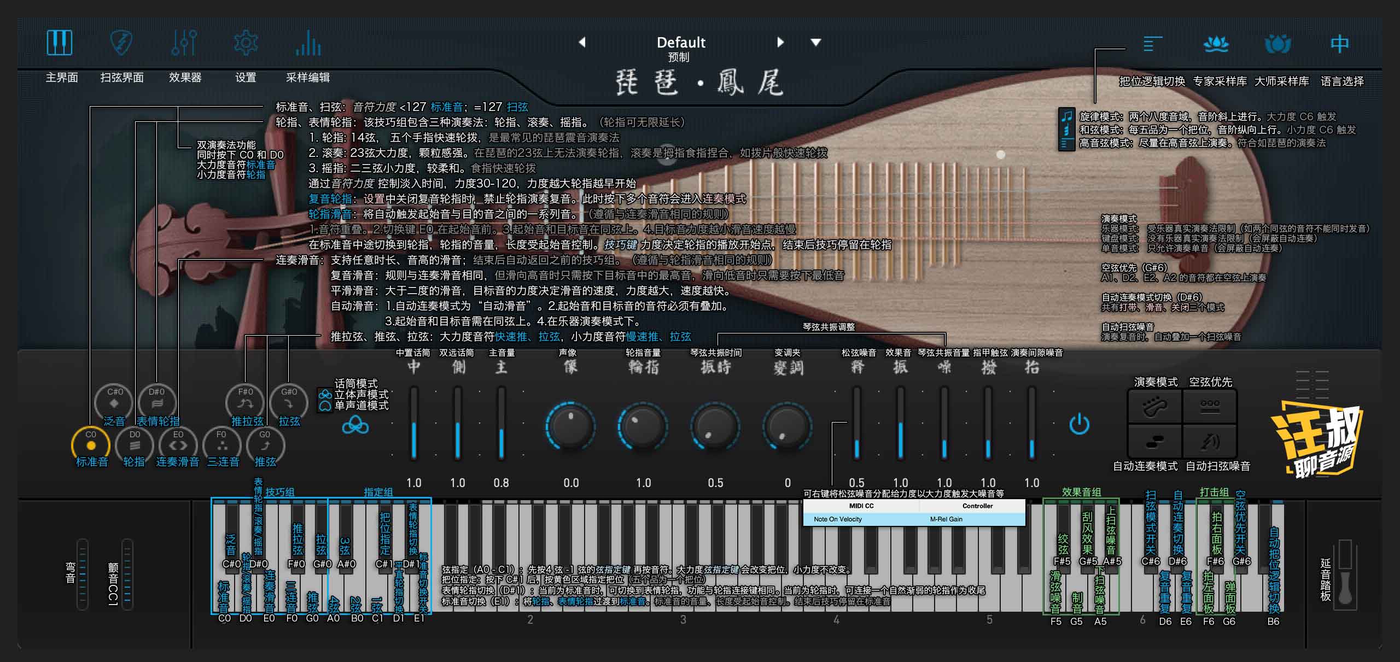Click the MIDI CC column header
This screenshot has height=662, width=1400.
click(x=861, y=506)
